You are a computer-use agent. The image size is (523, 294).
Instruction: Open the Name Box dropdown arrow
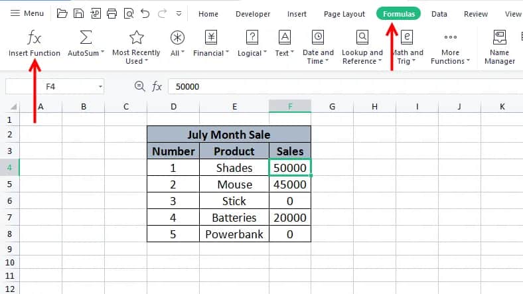point(100,86)
